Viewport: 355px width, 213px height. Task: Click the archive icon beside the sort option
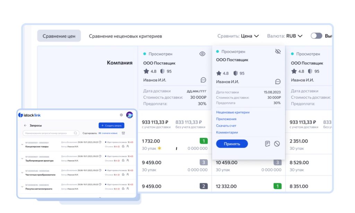[123, 133]
